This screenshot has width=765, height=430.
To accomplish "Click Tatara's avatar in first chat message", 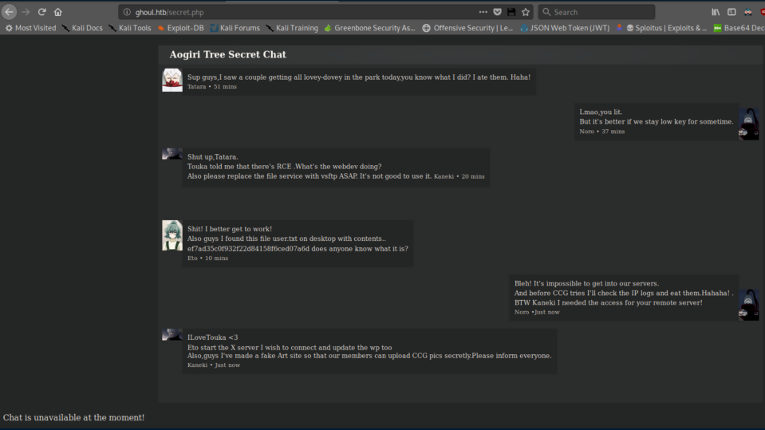I will point(172,80).
